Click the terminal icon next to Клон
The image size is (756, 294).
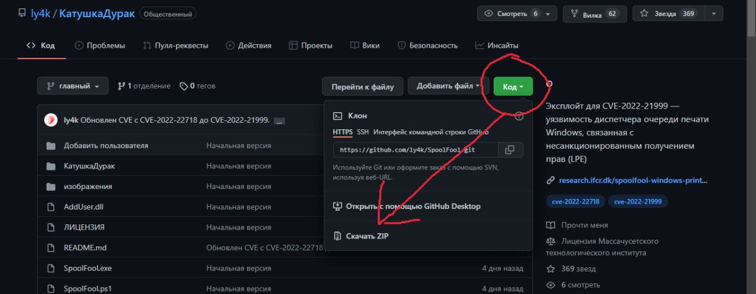point(338,116)
